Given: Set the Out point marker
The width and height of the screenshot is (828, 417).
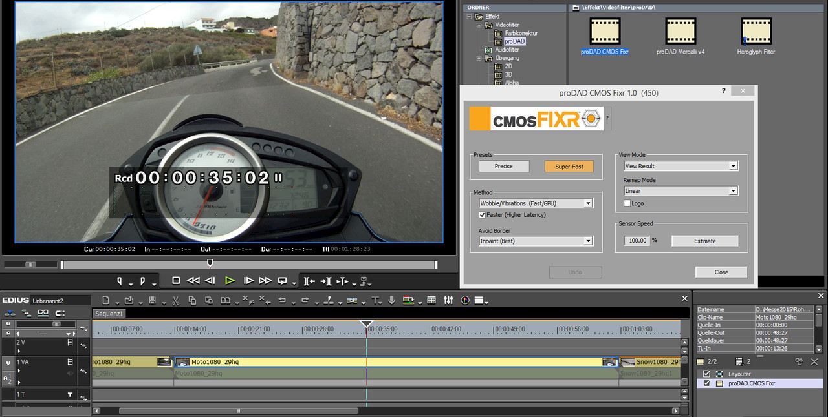Looking at the screenshot, I should (x=142, y=281).
